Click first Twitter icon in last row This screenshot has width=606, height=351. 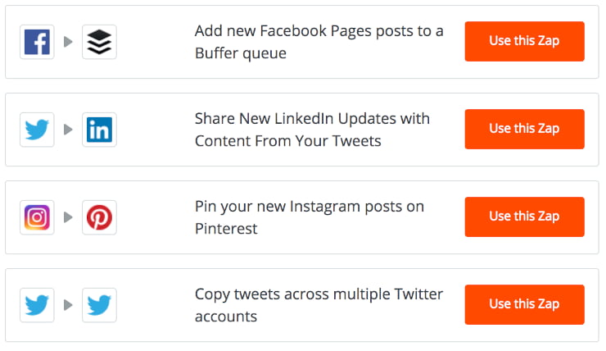pyautogui.click(x=37, y=305)
